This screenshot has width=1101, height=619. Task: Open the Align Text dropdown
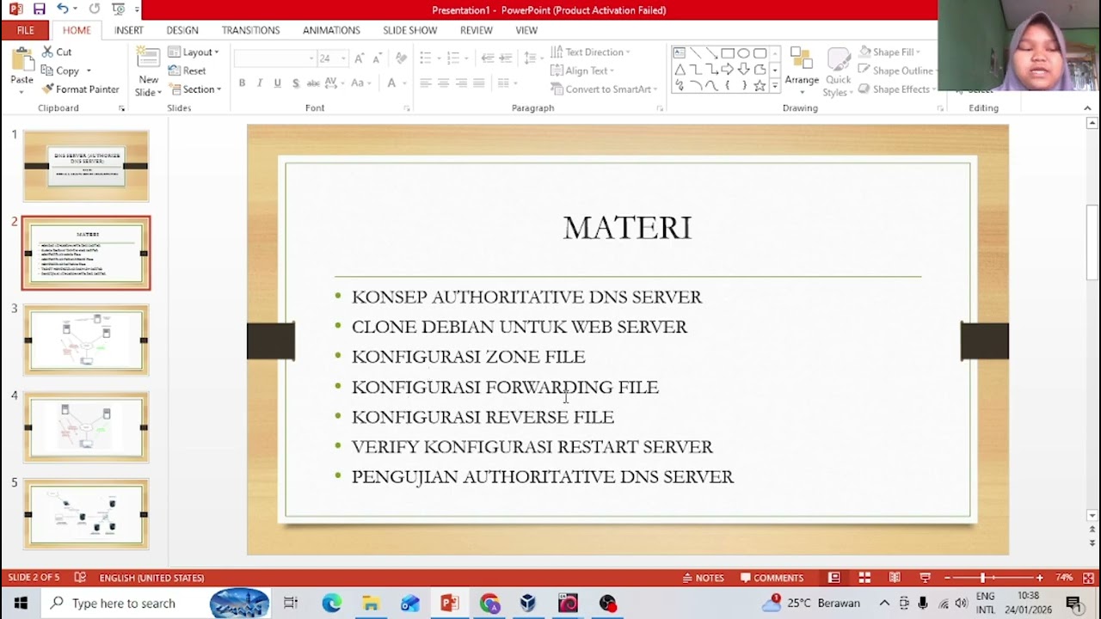[x=581, y=70]
